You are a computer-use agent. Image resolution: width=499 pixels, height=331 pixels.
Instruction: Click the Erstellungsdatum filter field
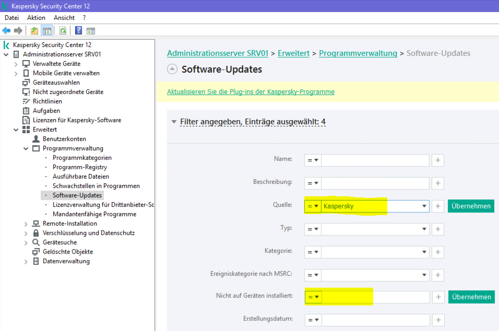click(376, 320)
